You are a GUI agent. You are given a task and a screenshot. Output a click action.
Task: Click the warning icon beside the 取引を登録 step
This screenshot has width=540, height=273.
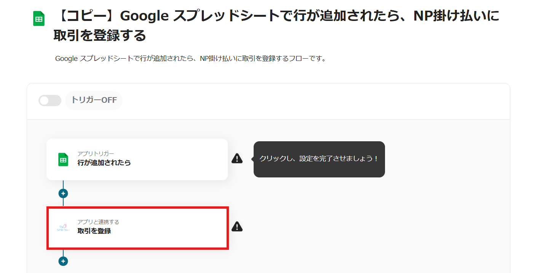pos(237,227)
